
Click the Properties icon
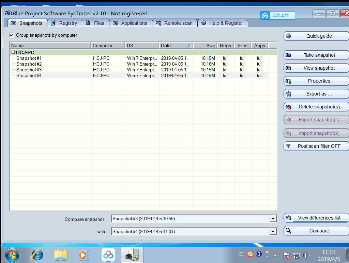(x=288, y=81)
